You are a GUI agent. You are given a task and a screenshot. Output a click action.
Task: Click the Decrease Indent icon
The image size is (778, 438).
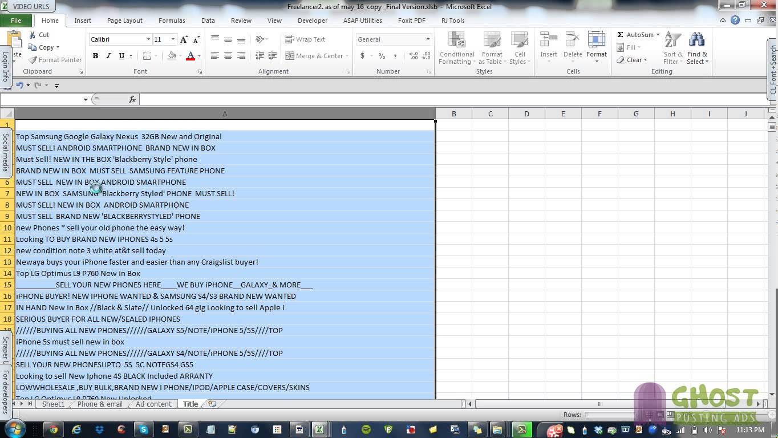260,56
